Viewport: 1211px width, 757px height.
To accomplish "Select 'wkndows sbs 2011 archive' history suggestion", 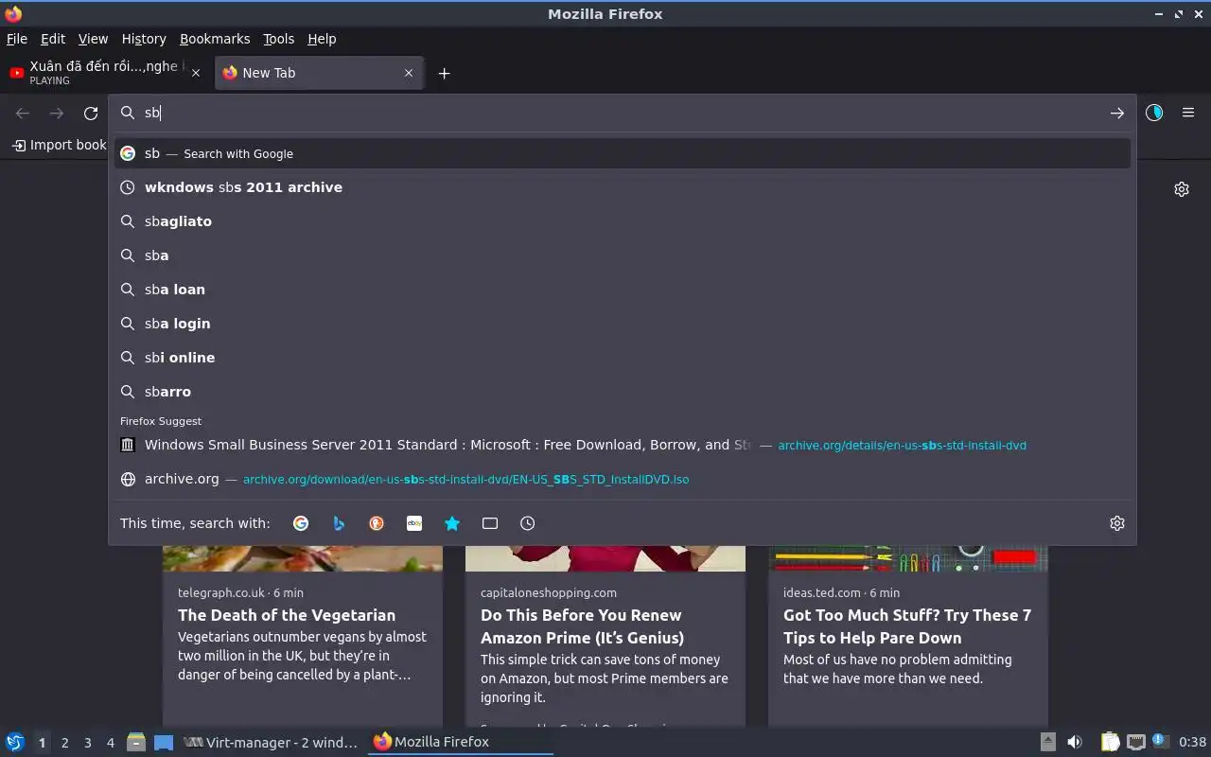I will click(623, 187).
